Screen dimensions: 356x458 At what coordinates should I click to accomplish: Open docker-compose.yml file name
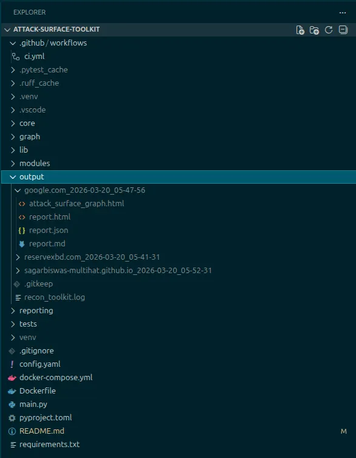tap(56, 378)
